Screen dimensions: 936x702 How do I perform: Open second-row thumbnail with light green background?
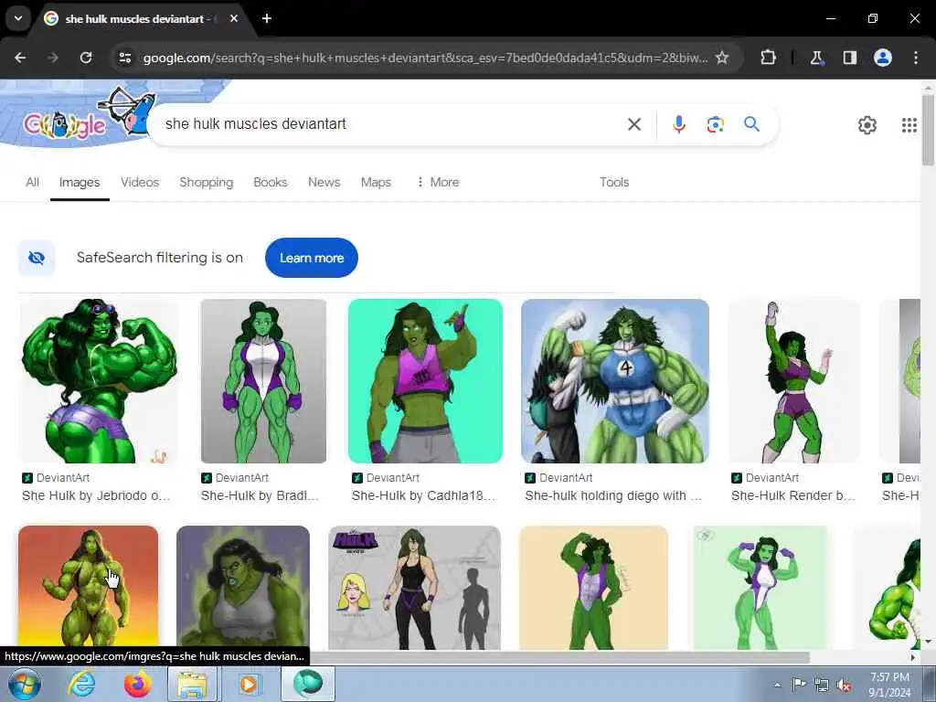(760, 588)
